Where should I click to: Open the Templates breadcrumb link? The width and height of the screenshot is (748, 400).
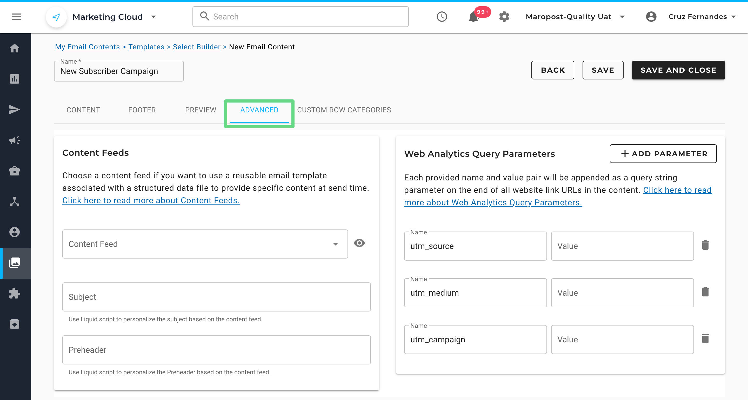(x=146, y=47)
